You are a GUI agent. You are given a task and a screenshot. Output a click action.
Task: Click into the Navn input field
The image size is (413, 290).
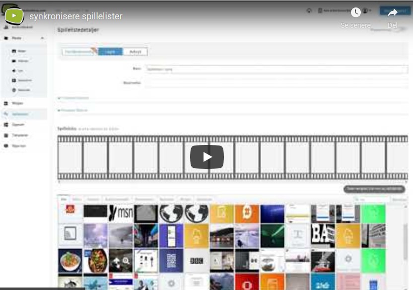coord(275,70)
